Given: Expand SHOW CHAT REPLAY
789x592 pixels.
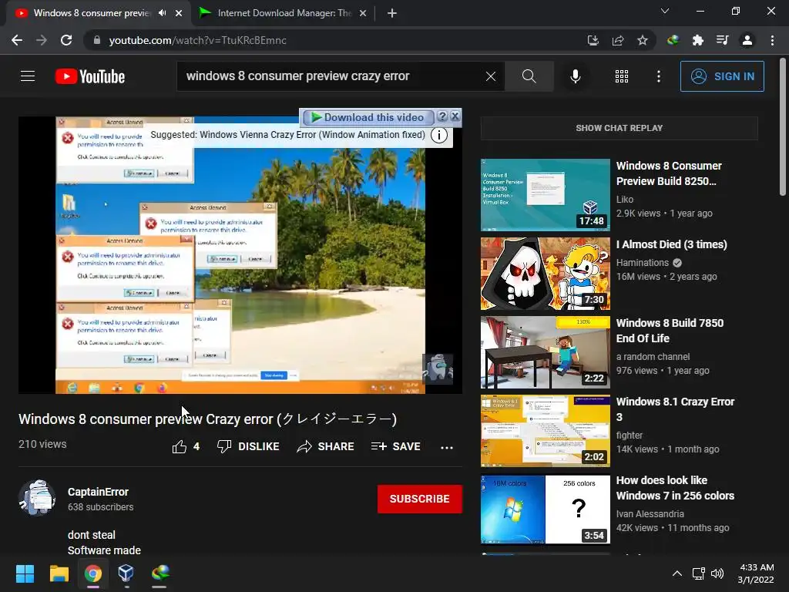Looking at the screenshot, I should coord(619,128).
